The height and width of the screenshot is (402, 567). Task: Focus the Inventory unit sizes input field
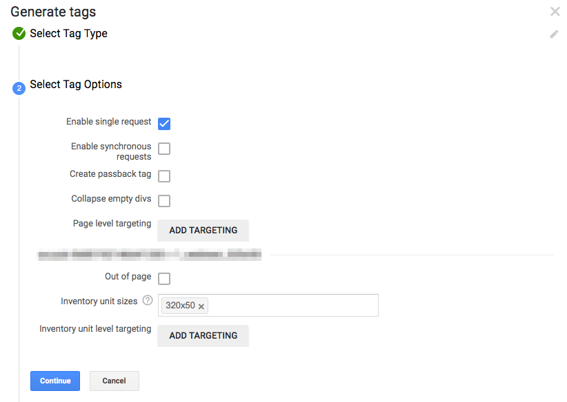[x=268, y=306]
